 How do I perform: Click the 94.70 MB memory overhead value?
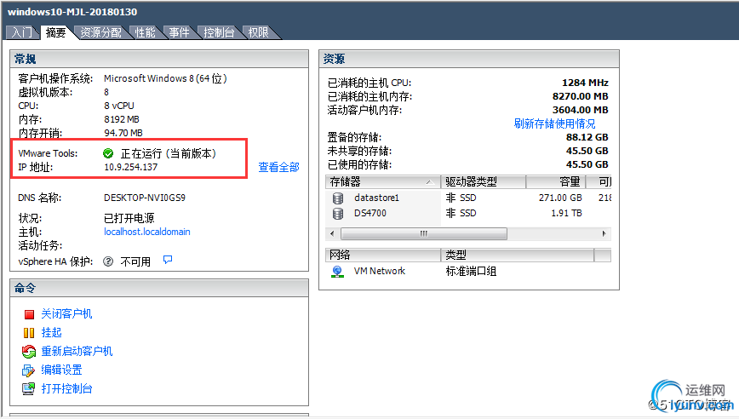(123, 134)
